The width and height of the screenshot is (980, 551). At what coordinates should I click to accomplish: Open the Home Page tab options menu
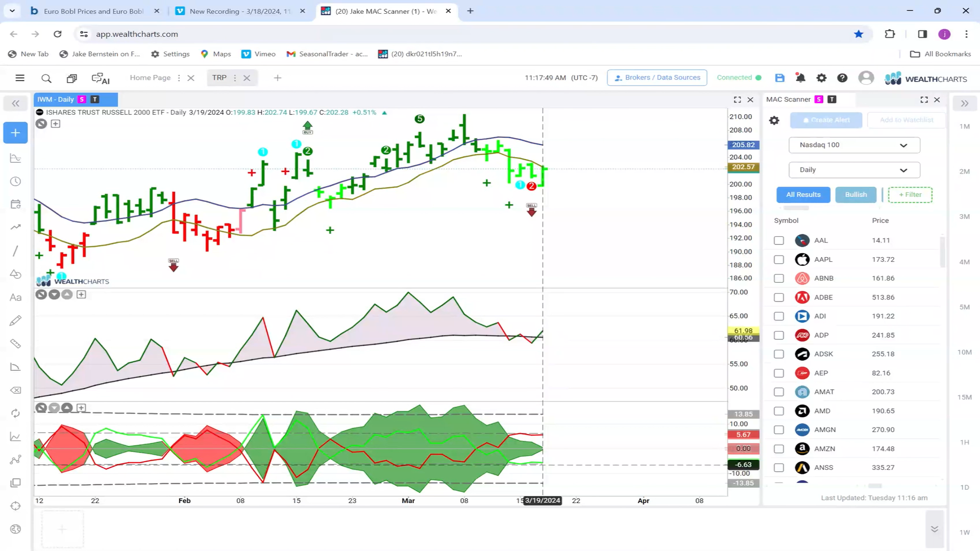[179, 78]
